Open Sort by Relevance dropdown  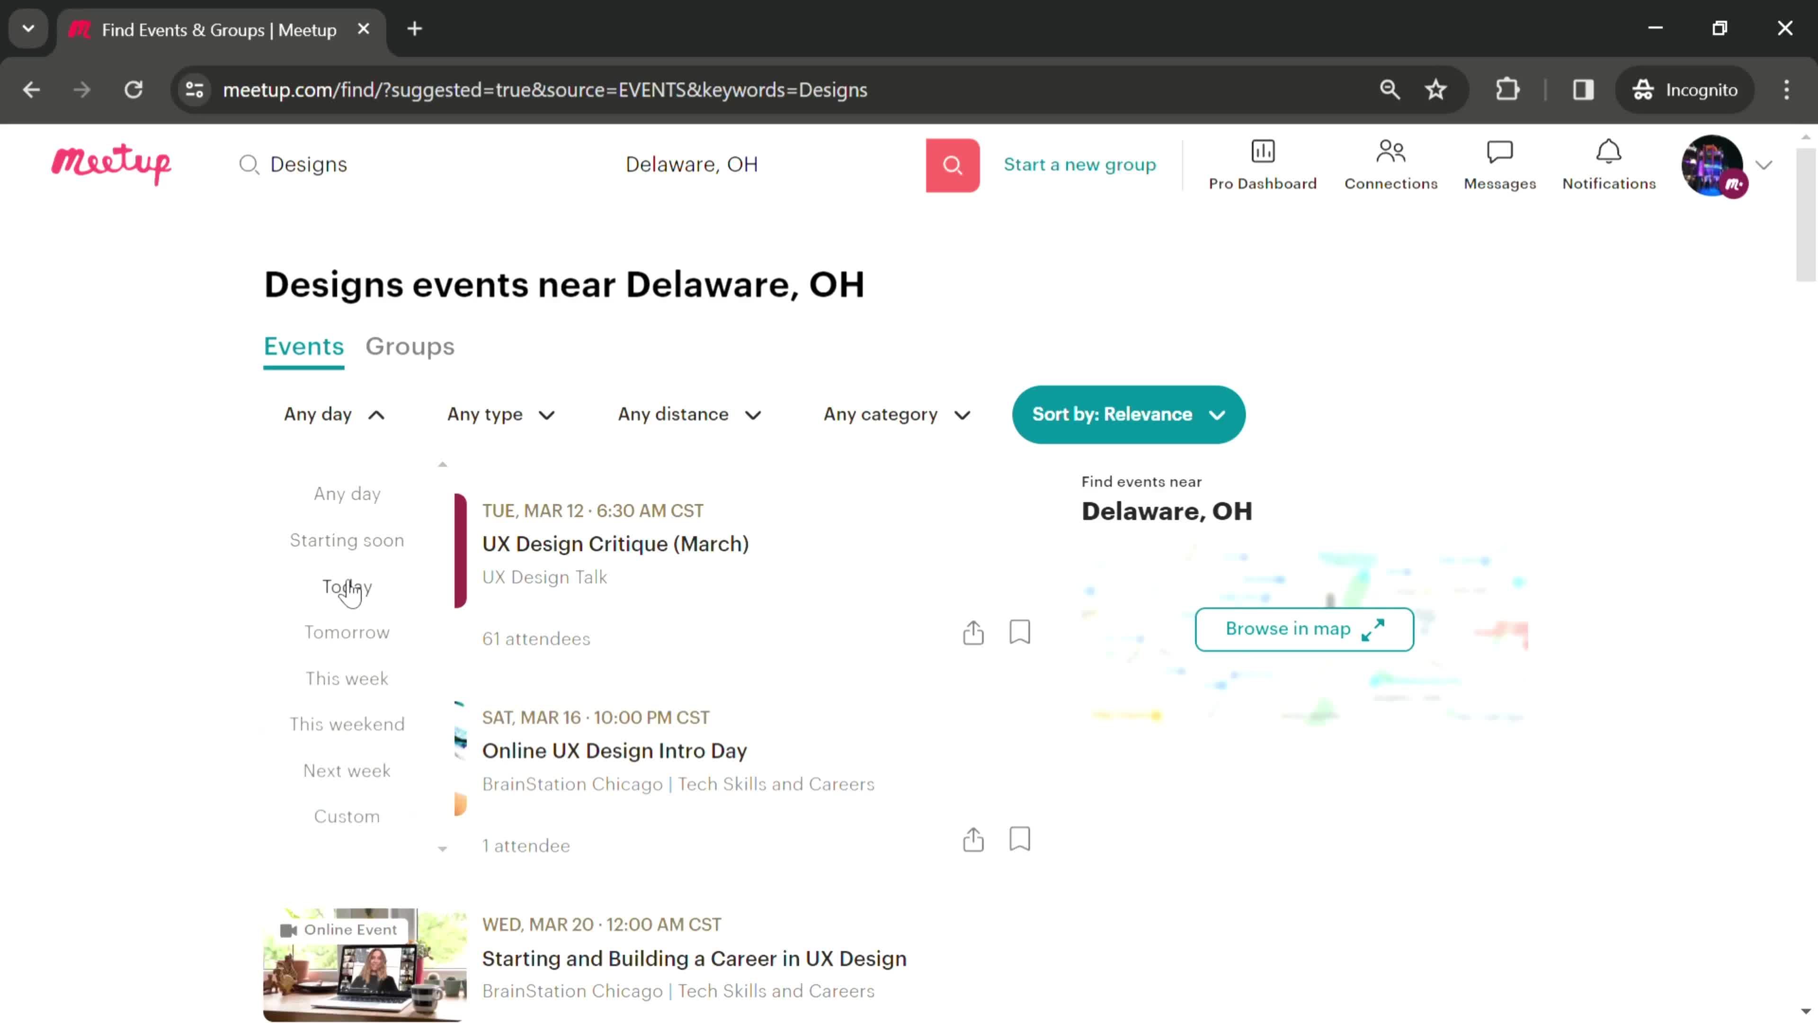(x=1128, y=414)
